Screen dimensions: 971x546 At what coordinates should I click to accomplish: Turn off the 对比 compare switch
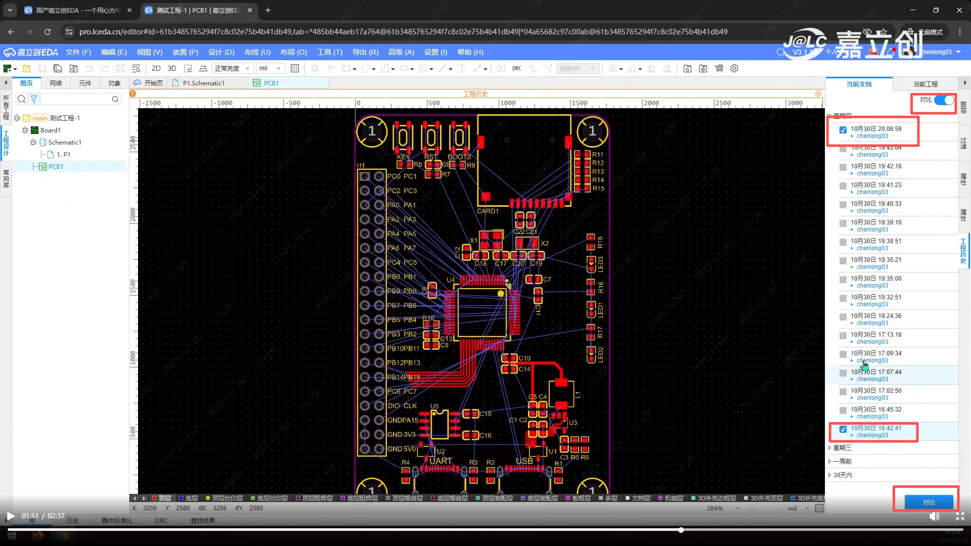(944, 100)
